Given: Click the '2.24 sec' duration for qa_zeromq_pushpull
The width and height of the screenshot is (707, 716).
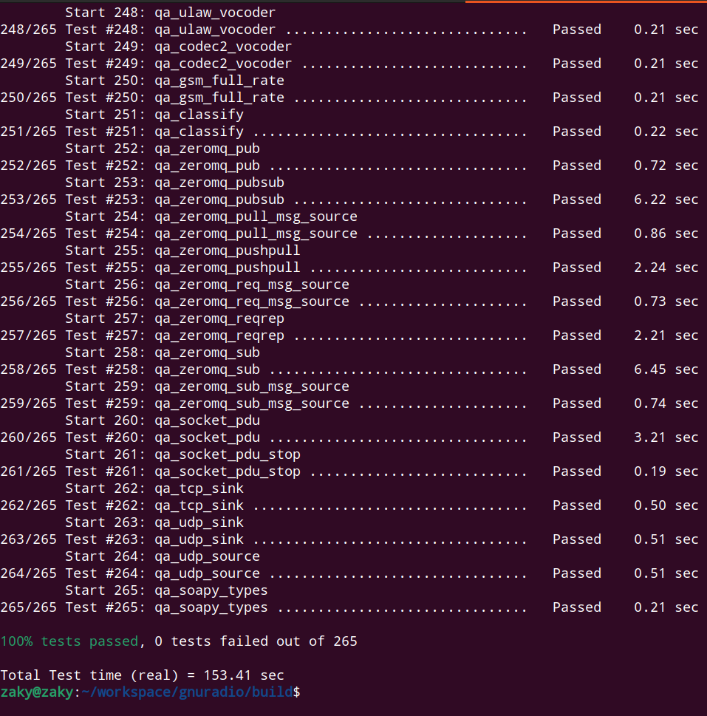Looking at the screenshot, I should [x=666, y=267].
